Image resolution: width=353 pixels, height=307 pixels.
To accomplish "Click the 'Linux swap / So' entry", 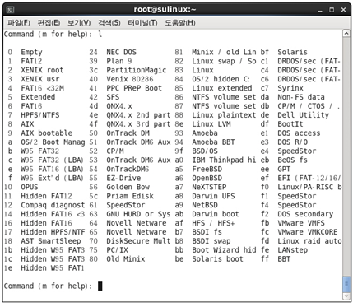I will tap(224, 61).
